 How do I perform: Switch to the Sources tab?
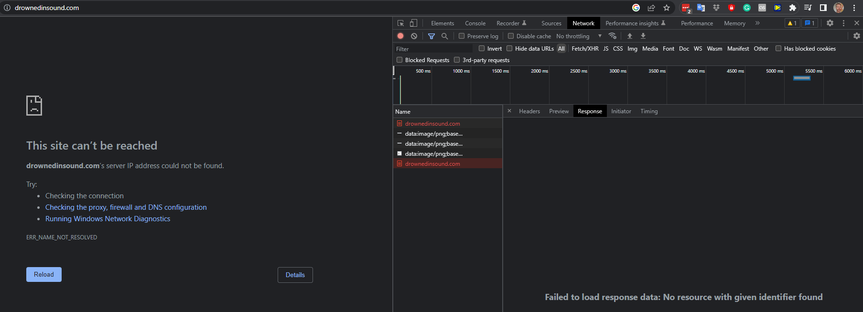pyautogui.click(x=551, y=23)
